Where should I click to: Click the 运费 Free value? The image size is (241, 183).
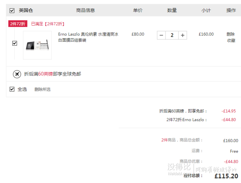[x=234, y=151]
